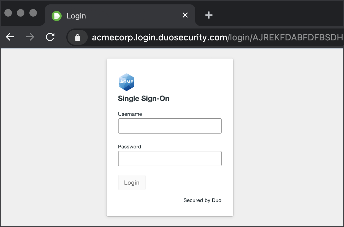Click the address bar URL
Image resolution: width=344 pixels, height=227 pixels.
[x=188, y=37]
